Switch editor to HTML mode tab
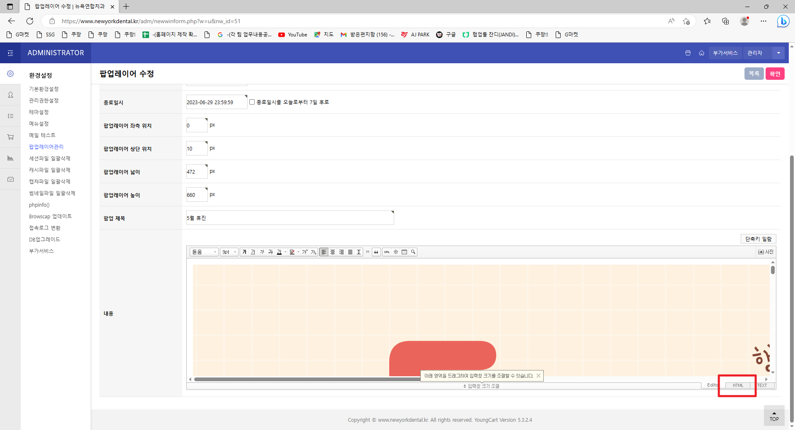The image size is (795, 430). (738, 385)
